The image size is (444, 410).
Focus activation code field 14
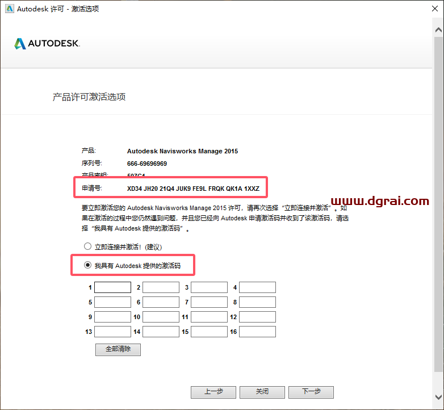(x=161, y=332)
